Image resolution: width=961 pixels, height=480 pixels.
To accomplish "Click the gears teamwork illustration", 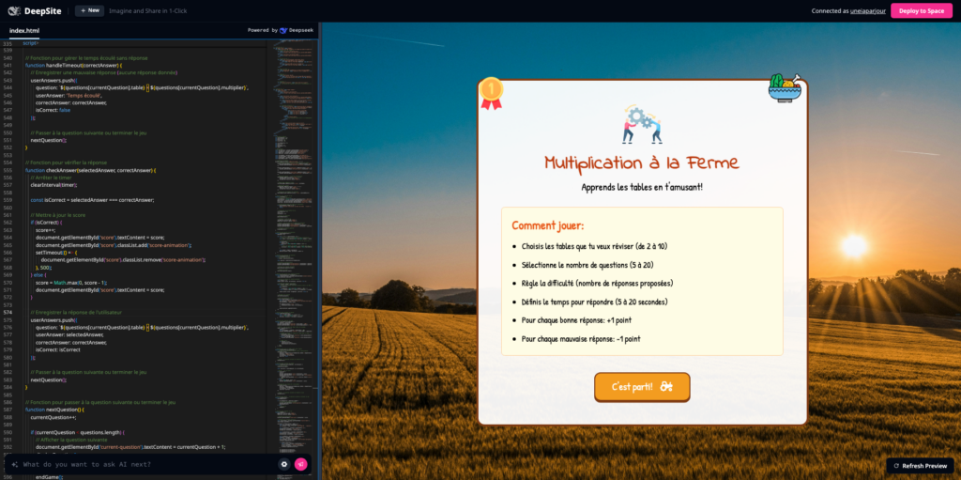I will (x=642, y=124).
